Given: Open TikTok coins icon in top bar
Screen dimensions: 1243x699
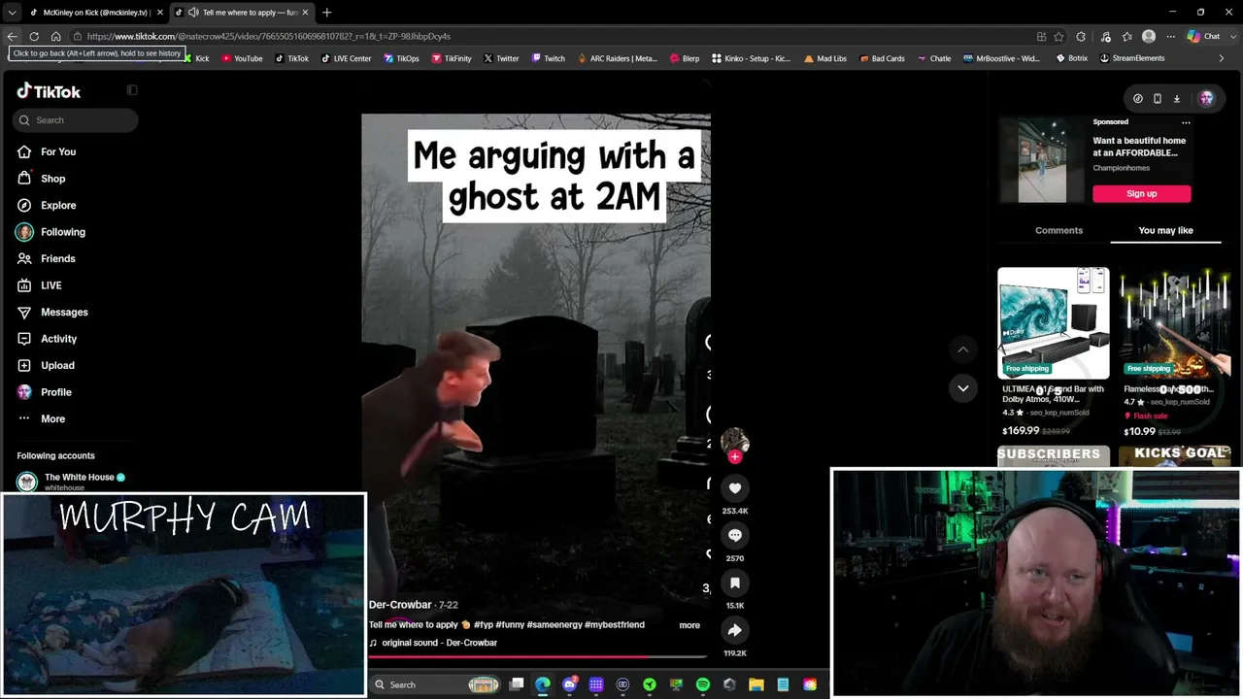Looking at the screenshot, I should click(x=1138, y=98).
